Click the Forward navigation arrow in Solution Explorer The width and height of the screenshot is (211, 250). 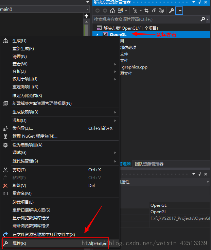pyautogui.click(x=105, y=11)
